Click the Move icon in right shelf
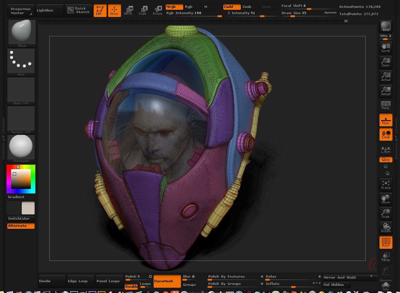 [386, 199]
